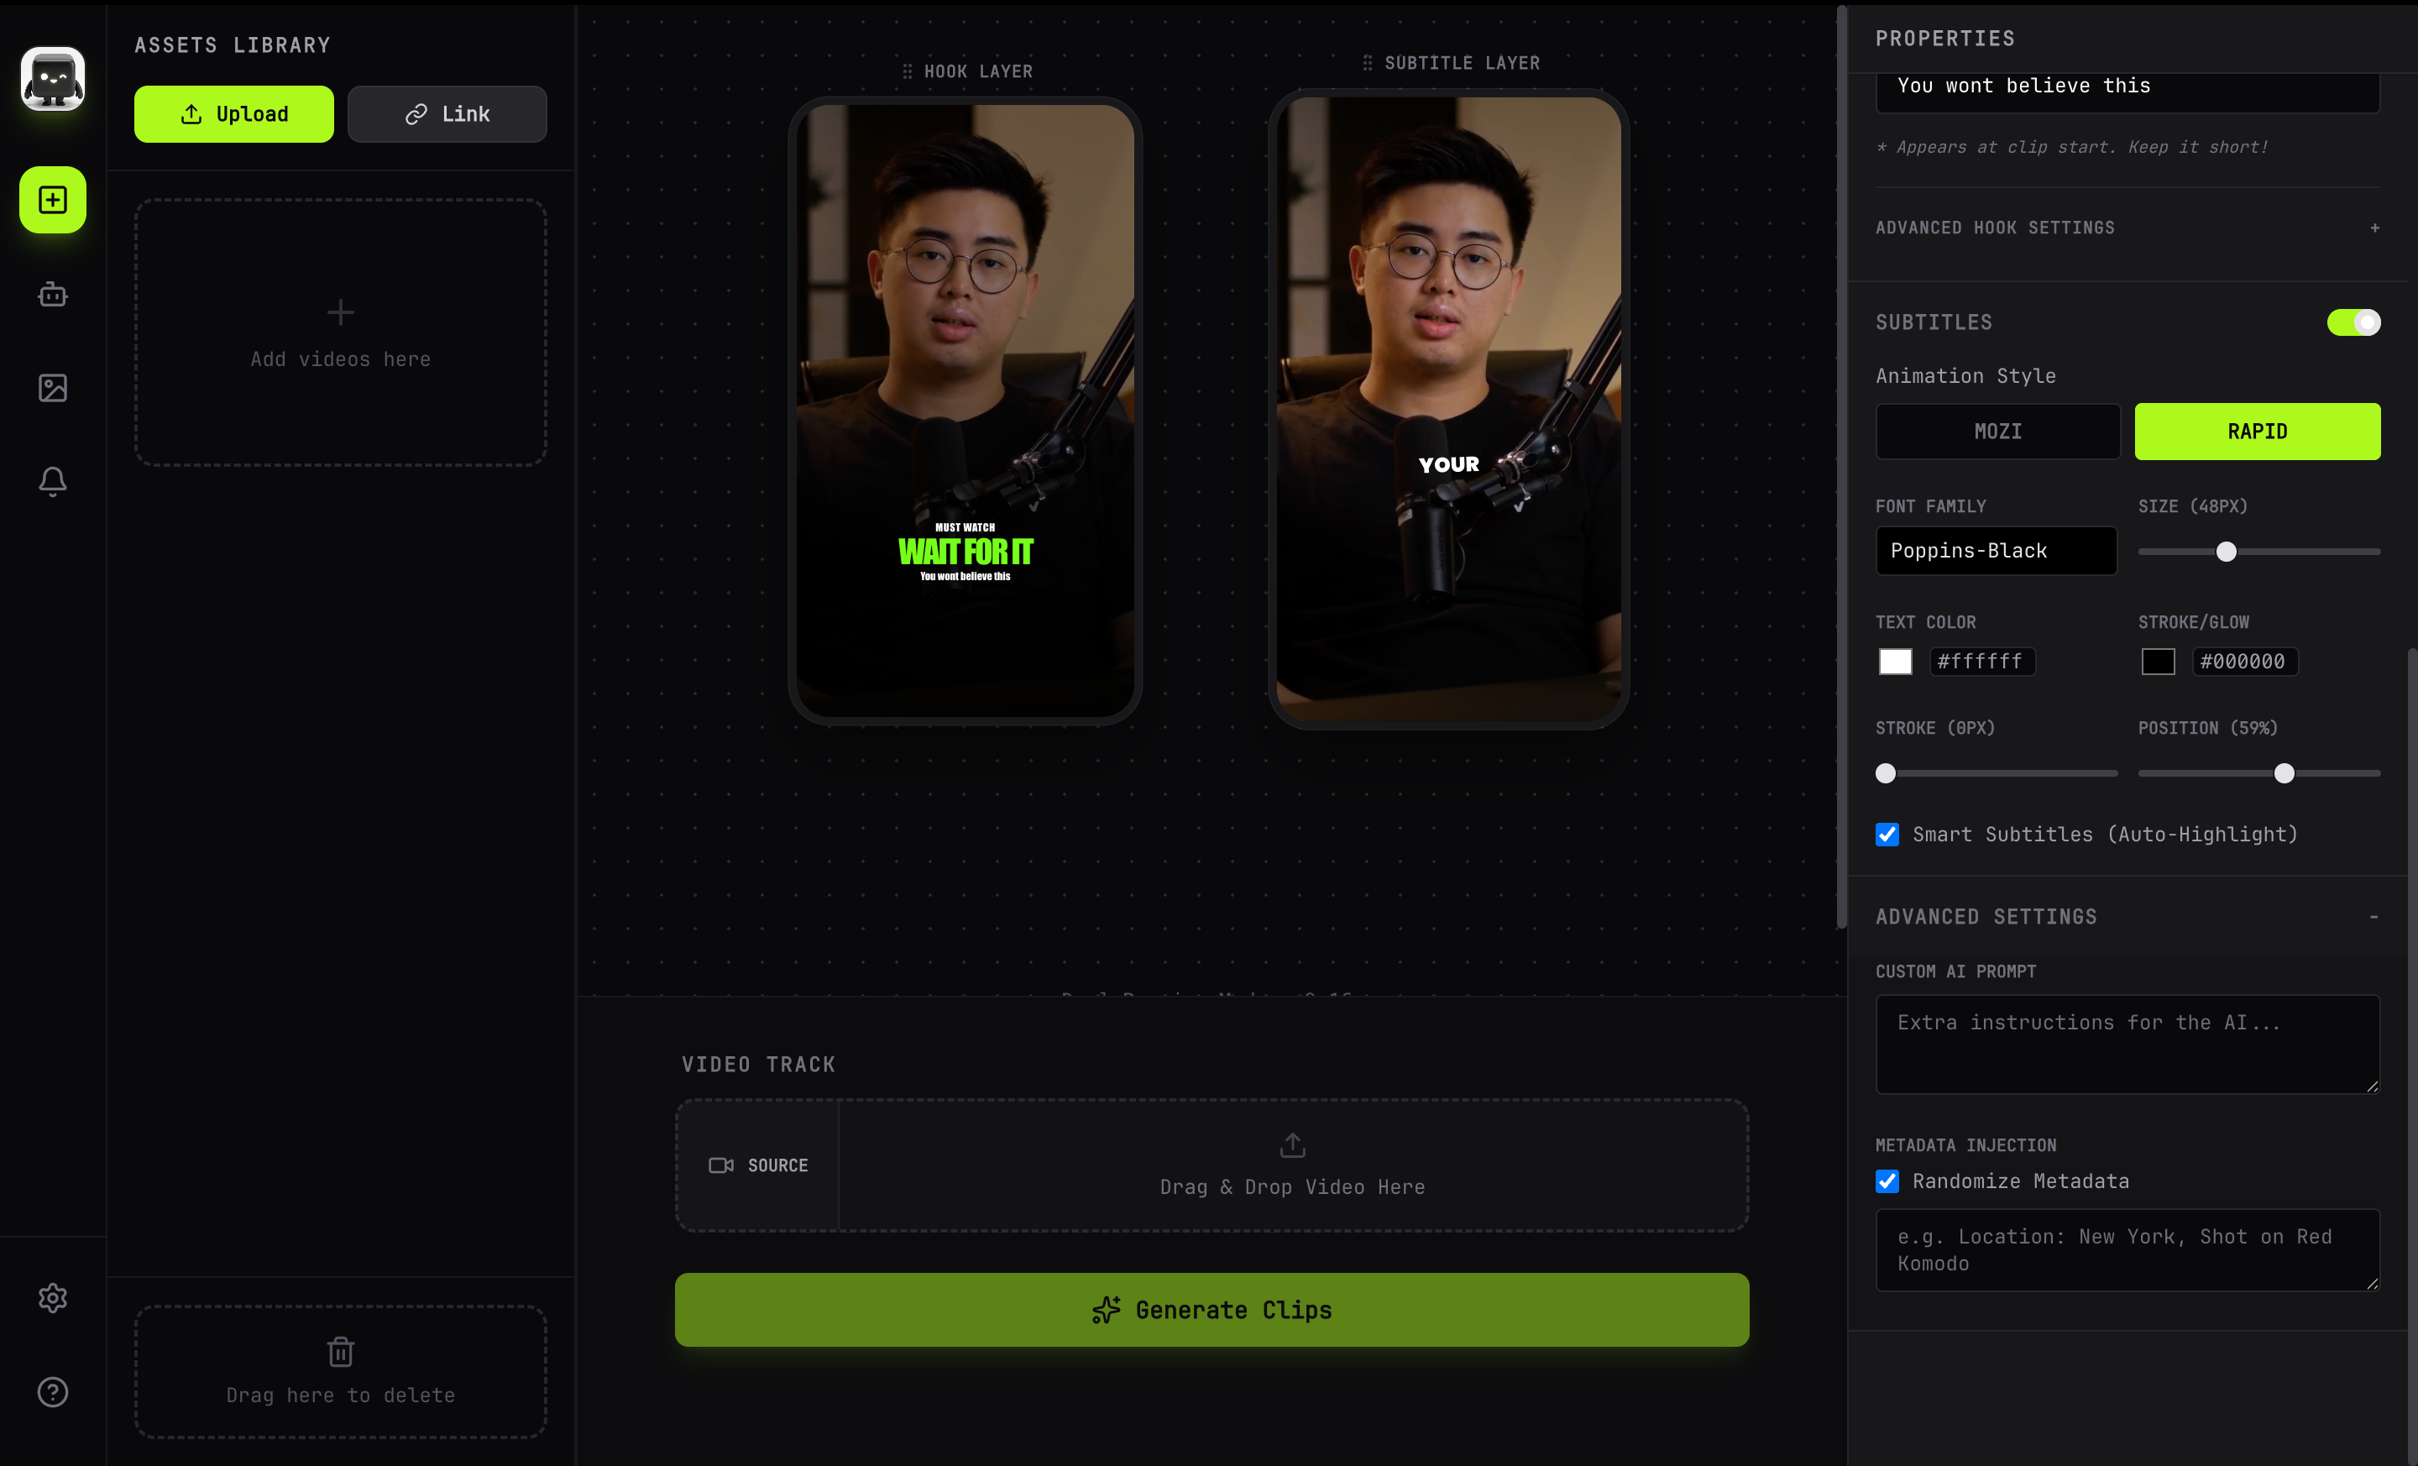Uncheck Smart Subtitles Auto-Highlight checkbox

[1887, 834]
